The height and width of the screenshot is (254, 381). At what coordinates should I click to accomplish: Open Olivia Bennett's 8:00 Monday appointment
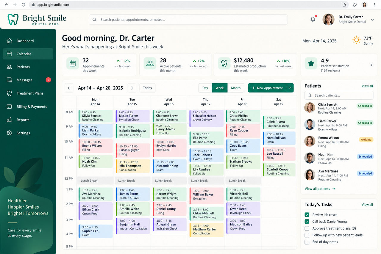click(96, 116)
